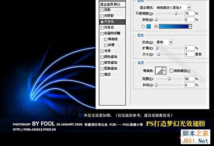214x146 pixels.
Task: Enable the 描边 stroke checkbox
Action: click(102, 75)
